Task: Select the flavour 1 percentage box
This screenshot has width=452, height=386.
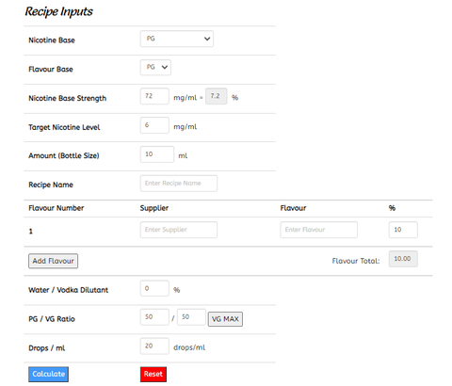Action: click(x=403, y=230)
